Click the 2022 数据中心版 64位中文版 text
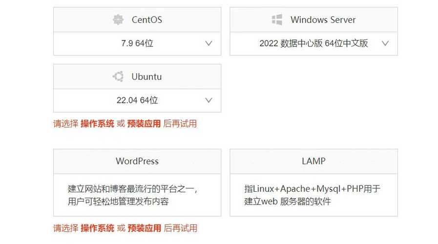The height and width of the screenshot is (244, 438). coord(313,43)
